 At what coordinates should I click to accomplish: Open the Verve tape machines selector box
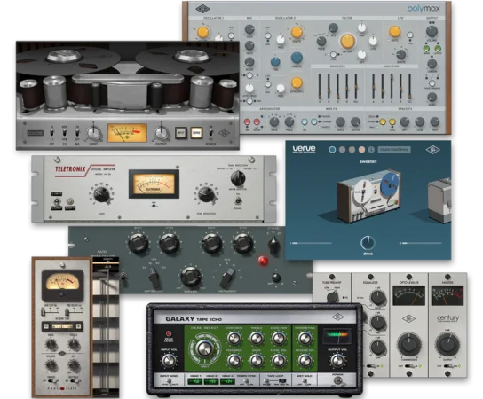point(394,150)
